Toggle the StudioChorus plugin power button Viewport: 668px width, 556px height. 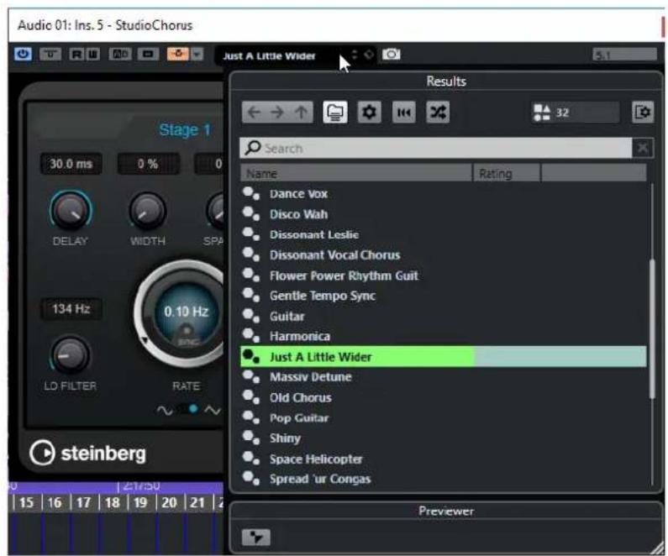click(23, 54)
